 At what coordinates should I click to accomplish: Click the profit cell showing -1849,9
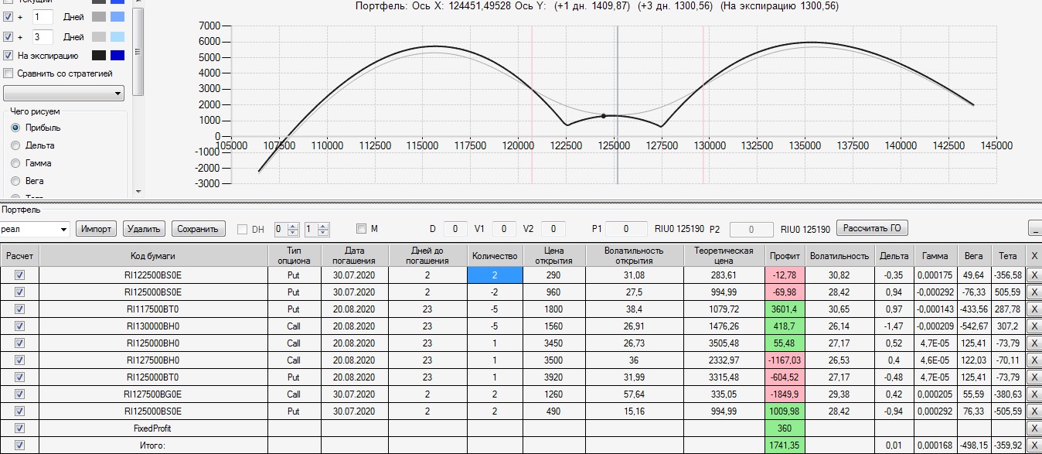(x=785, y=394)
